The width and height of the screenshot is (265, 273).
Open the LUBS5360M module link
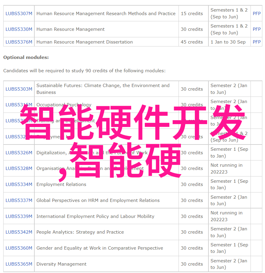[19, 248]
